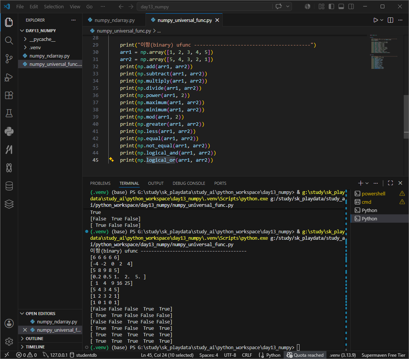
Task: Click the Supermaven Free Tier status
Action: click(383, 355)
